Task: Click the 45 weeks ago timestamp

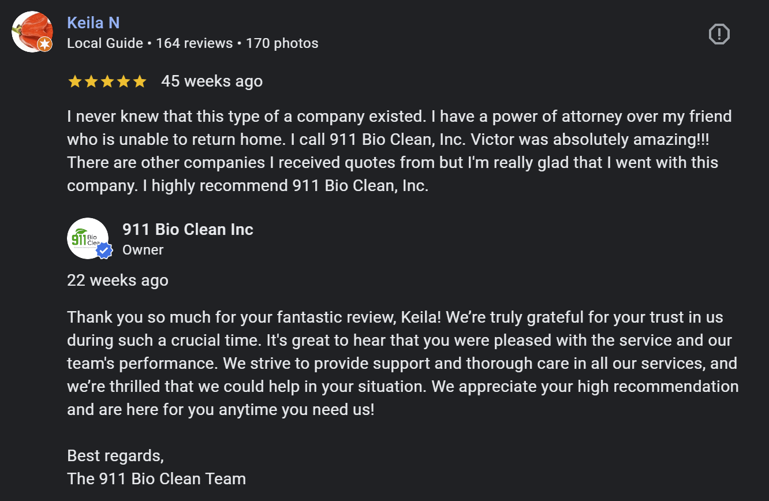Action: pyautogui.click(x=212, y=81)
